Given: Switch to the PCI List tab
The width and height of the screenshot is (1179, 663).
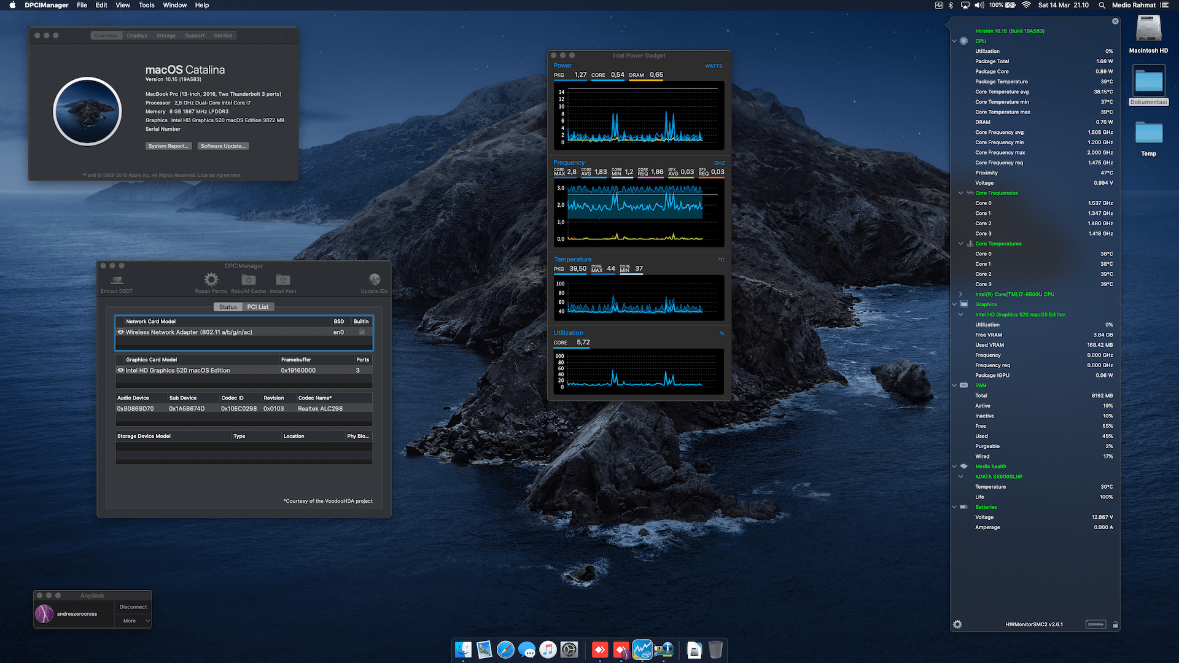Looking at the screenshot, I should click(x=258, y=307).
